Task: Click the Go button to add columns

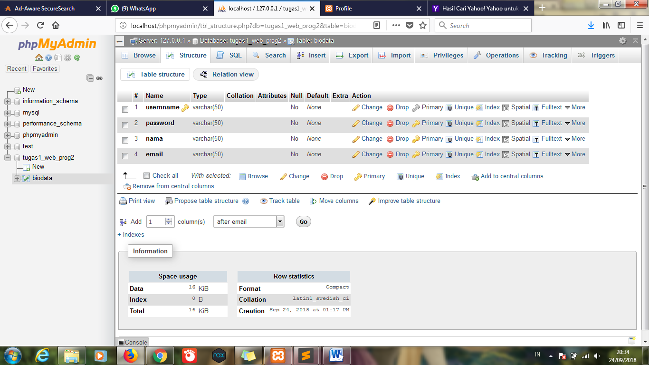Action: click(x=303, y=221)
